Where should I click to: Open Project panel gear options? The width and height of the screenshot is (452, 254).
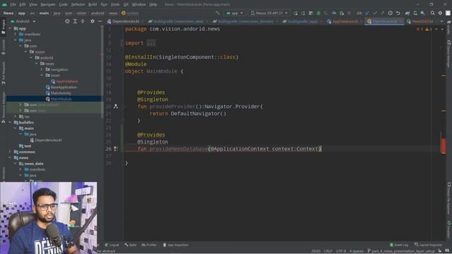(93, 21)
